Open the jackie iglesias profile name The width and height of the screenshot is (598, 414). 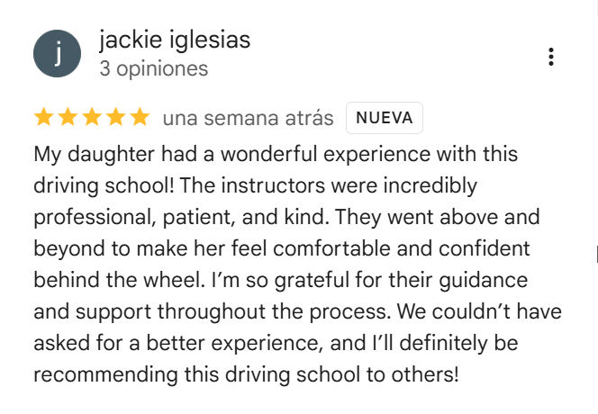click(175, 40)
